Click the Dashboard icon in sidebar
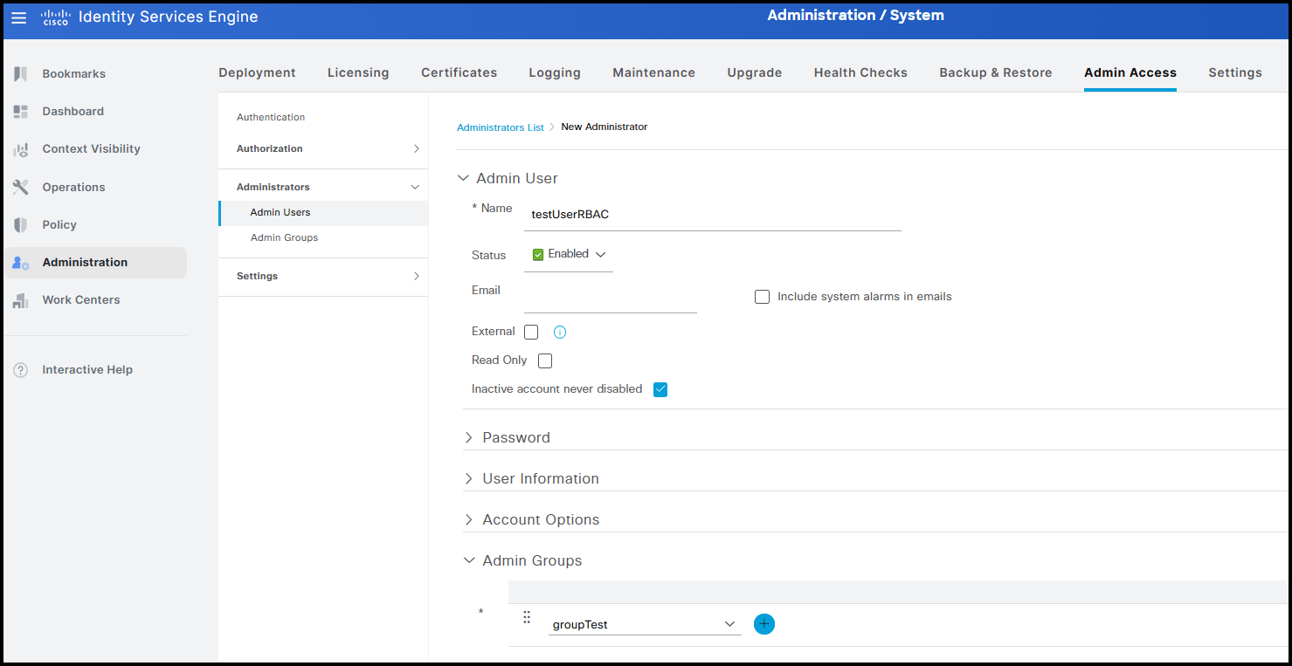 tap(21, 112)
